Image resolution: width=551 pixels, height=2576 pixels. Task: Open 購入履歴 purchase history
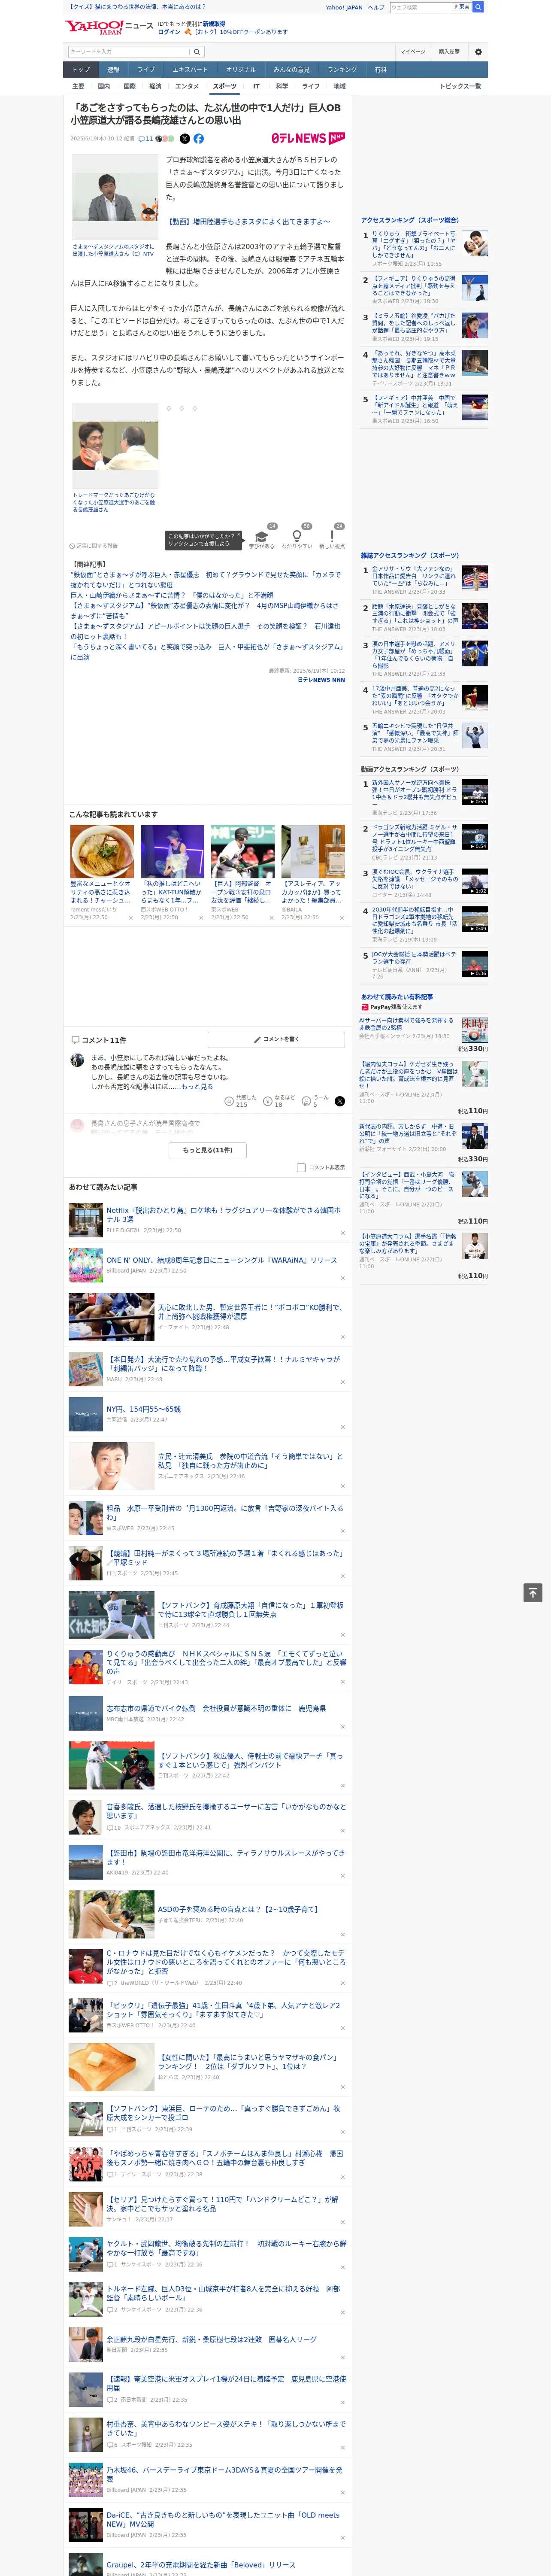click(449, 52)
